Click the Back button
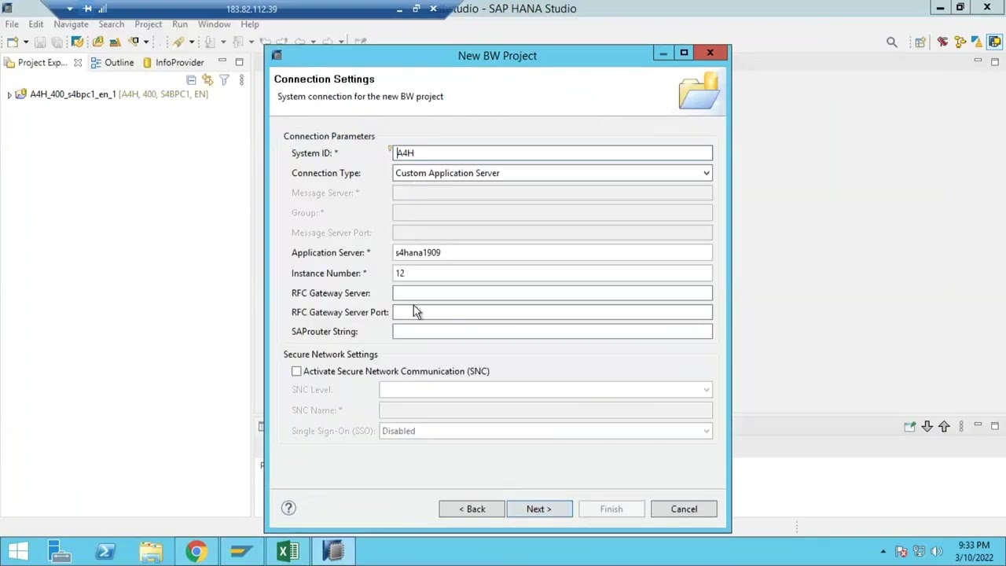 [472, 509]
